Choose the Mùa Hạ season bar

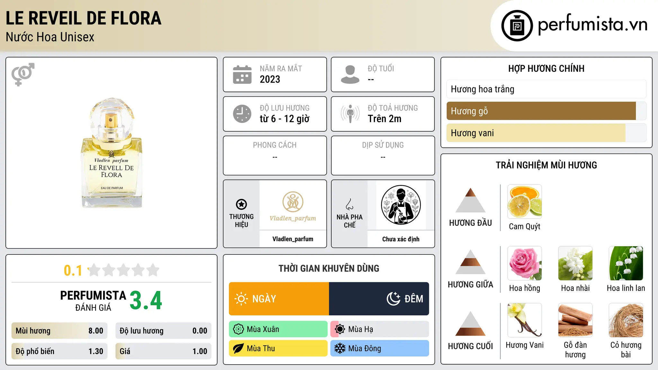(380, 329)
